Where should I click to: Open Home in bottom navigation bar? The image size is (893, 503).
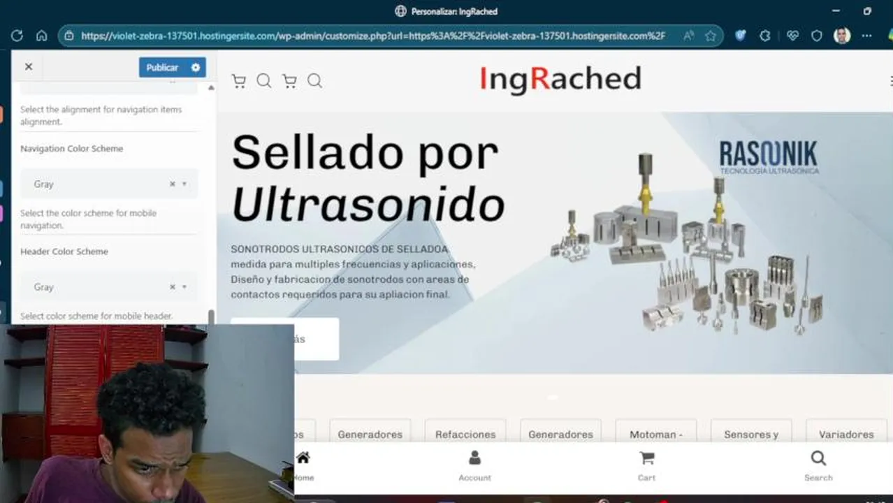point(303,466)
